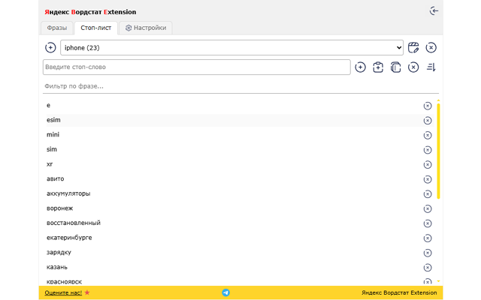This screenshot has width=481, height=300.
Task: Add a new stop-list with plus icon
Action: click(x=50, y=48)
